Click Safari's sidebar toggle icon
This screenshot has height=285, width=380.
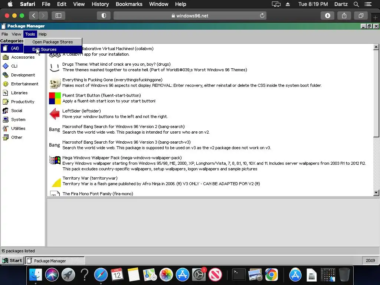pos(58,16)
